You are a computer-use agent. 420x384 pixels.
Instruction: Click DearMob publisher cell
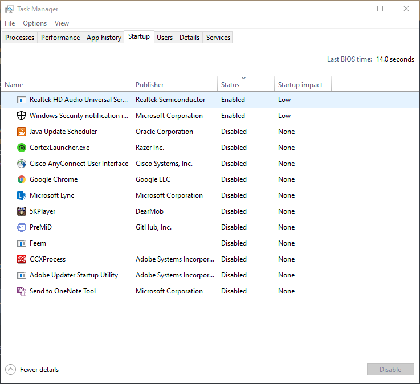149,211
